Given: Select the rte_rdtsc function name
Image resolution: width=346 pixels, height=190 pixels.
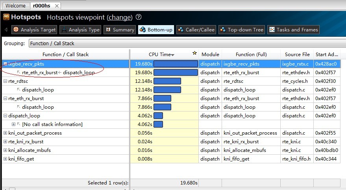Looking at the screenshot, I should (18, 81).
